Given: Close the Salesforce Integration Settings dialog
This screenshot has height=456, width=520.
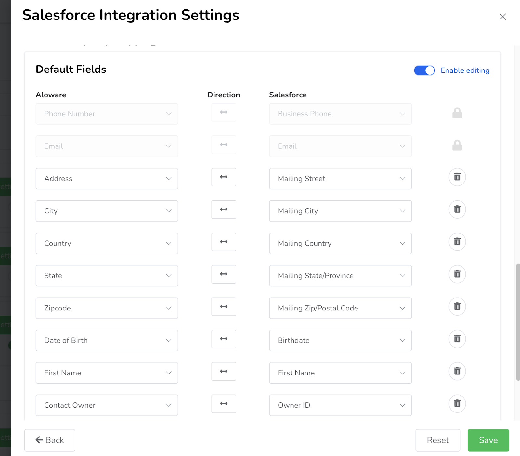Looking at the screenshot, I should pyautogui.click(x=502, y=17).
